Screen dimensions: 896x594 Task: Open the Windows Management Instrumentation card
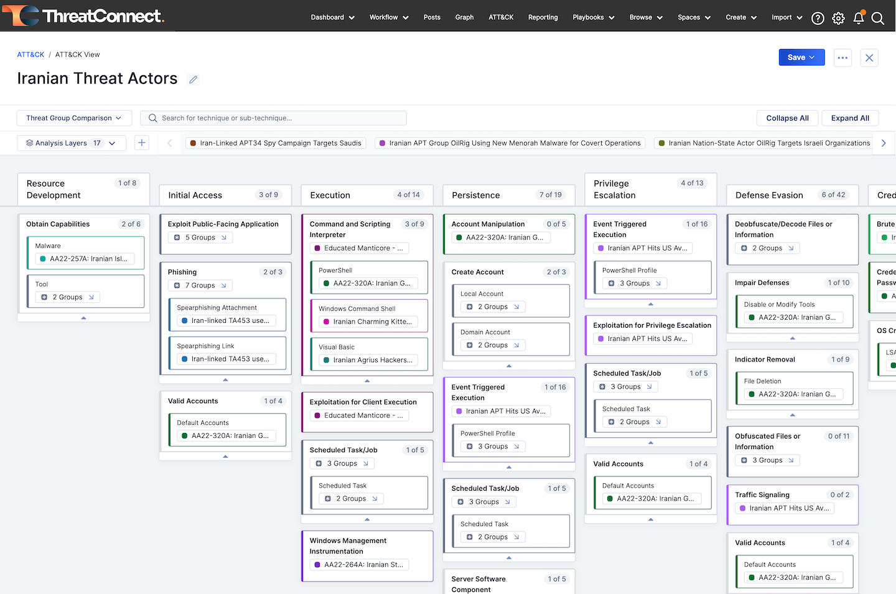click(367, 556)
